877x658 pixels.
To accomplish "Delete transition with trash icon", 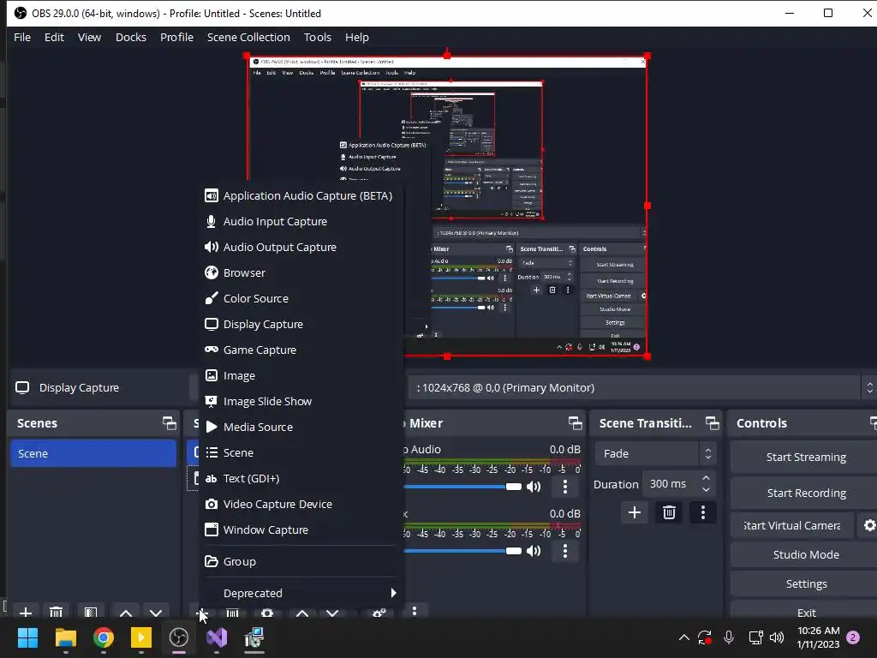I will pyautogui.click(x=669, y=512).
